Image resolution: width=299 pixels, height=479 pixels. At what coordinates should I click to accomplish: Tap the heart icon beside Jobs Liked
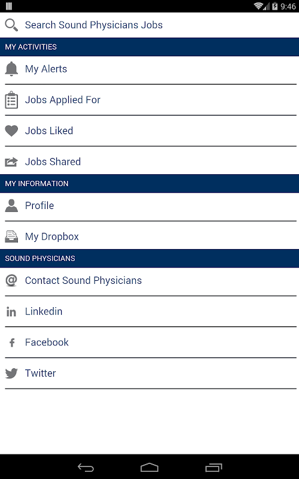11,131
